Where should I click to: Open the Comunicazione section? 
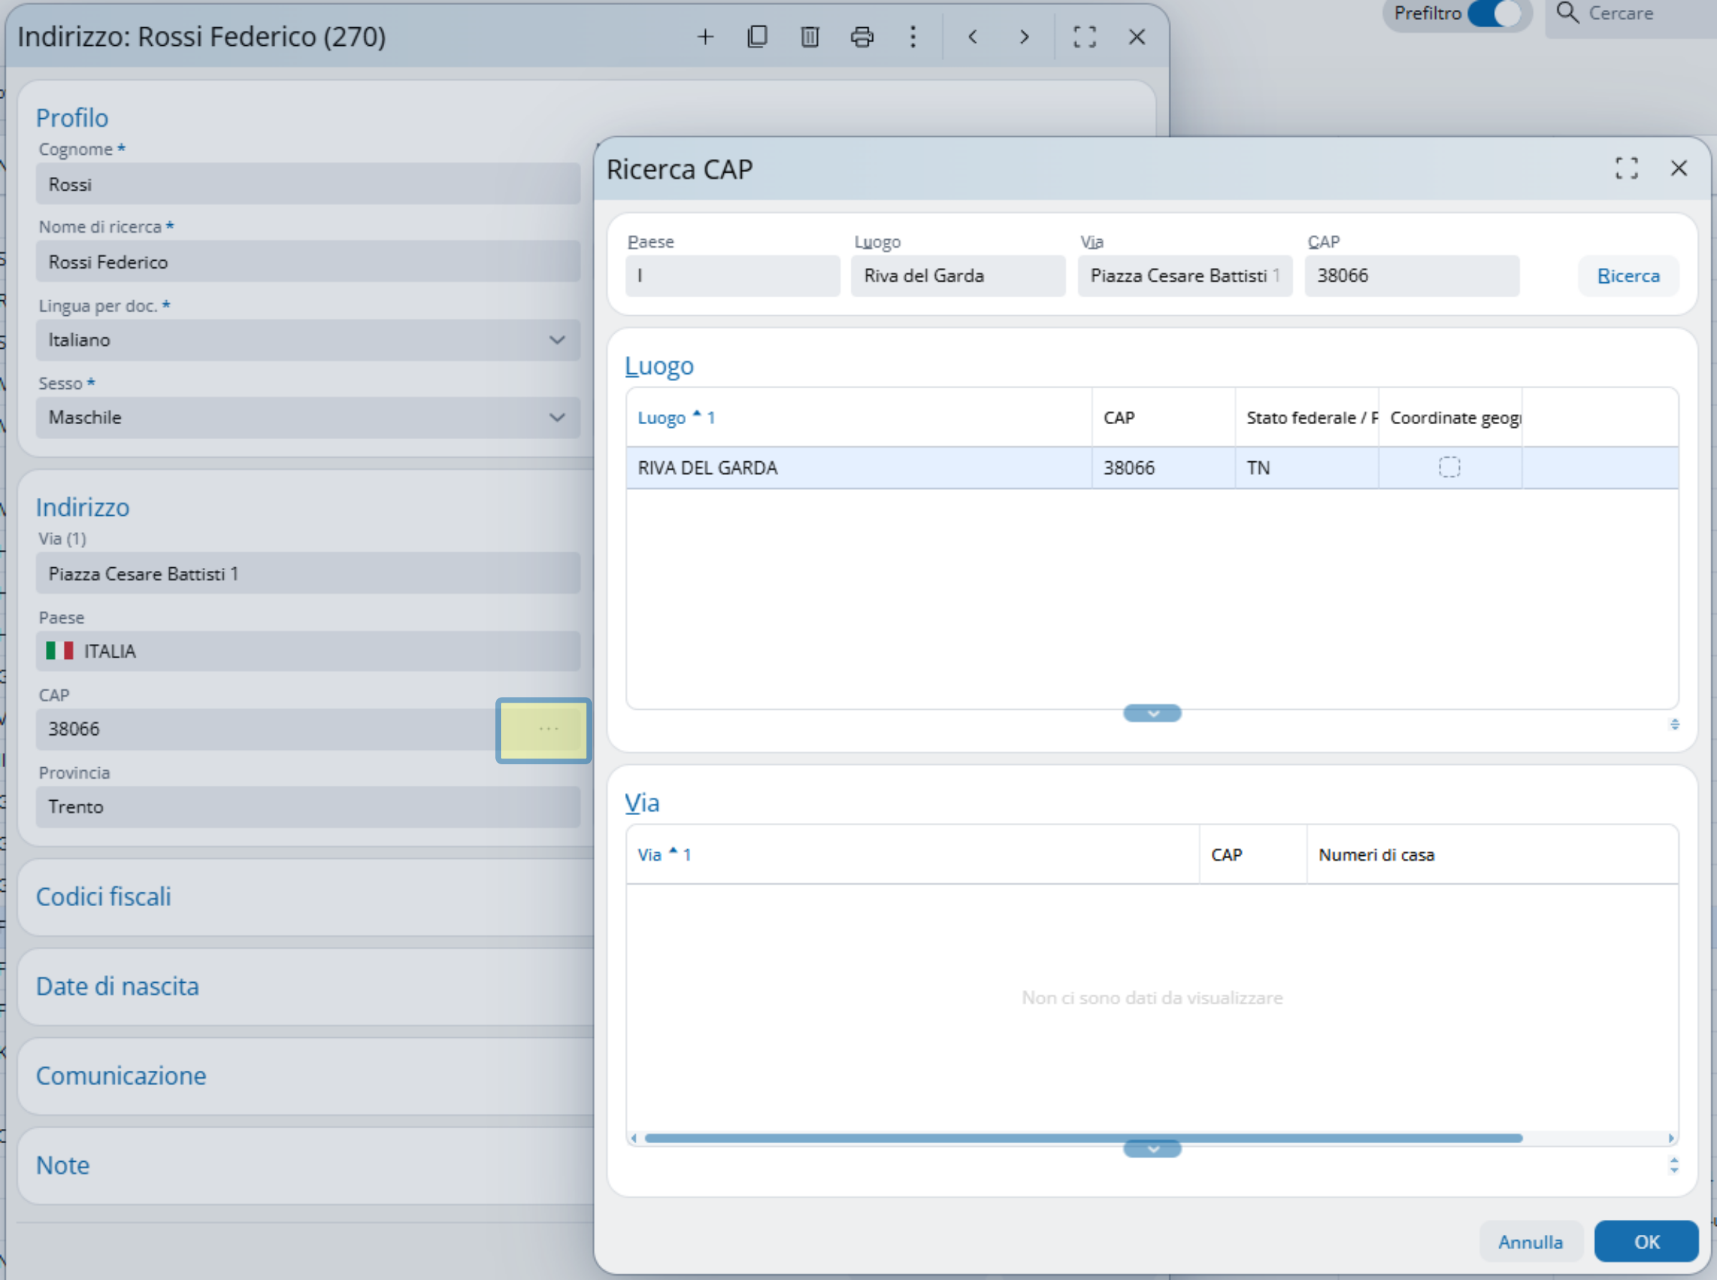pos(121,1075)
